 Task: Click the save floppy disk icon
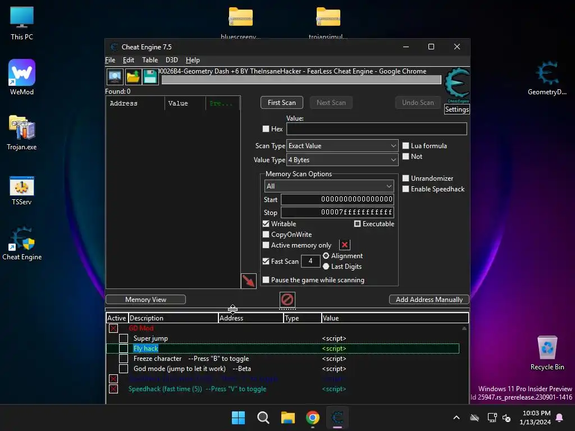tap(150, 76)
